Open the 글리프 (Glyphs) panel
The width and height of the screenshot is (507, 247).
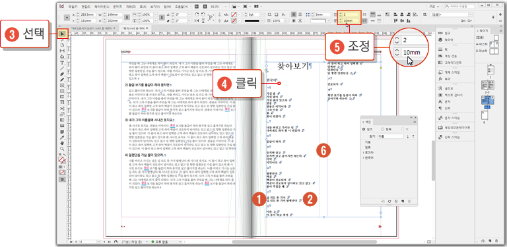(446, 88)
